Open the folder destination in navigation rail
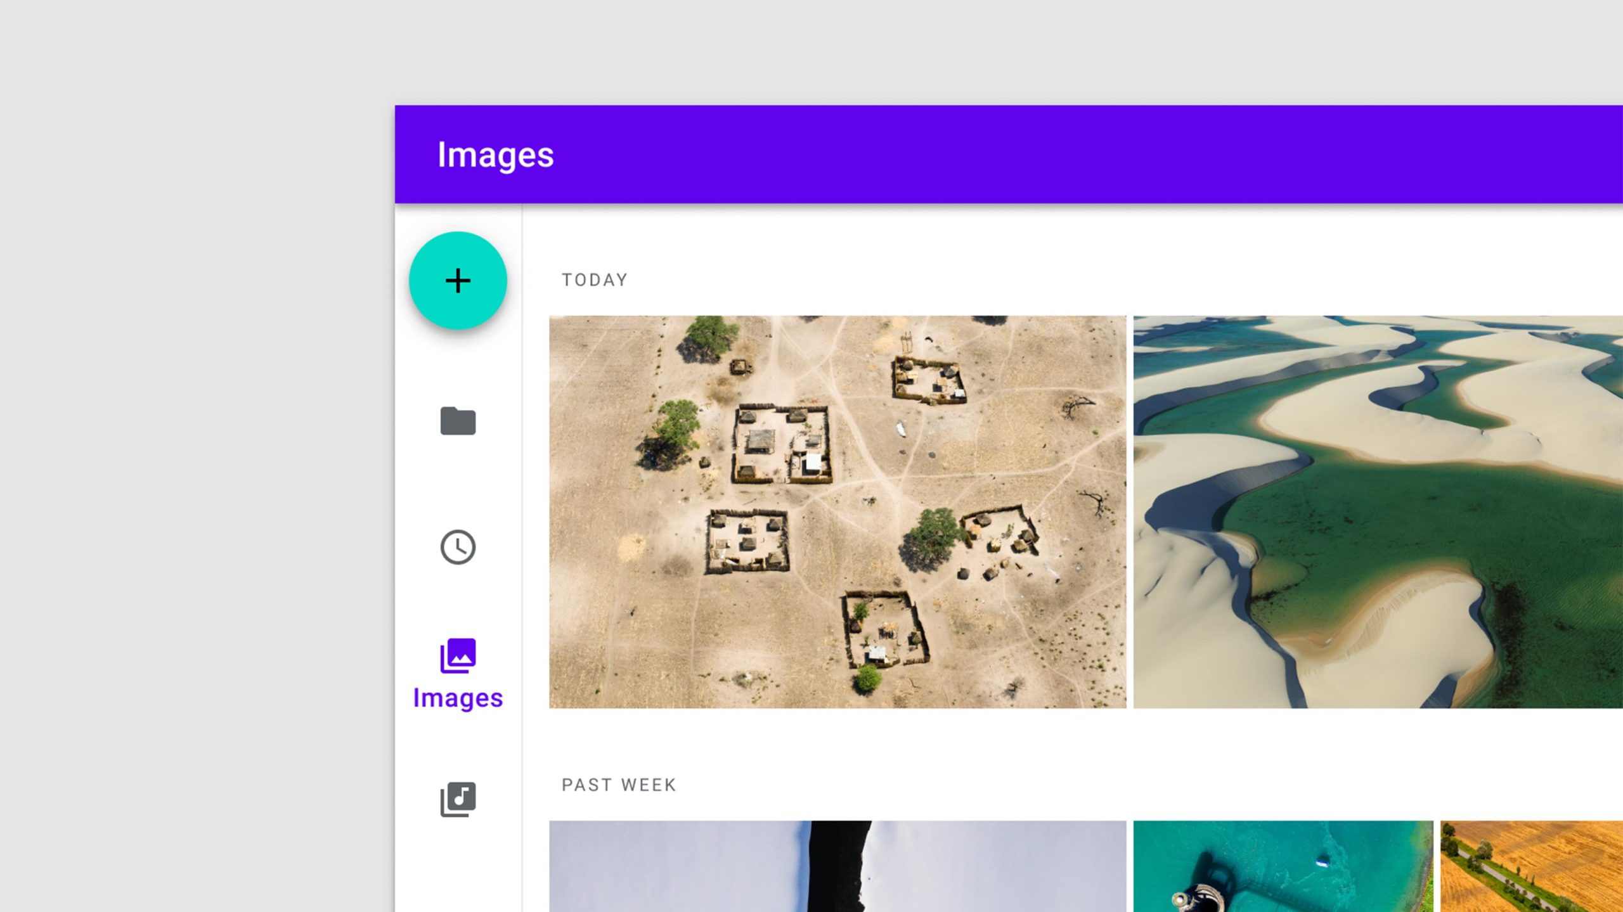1623x912 pixels. click(x=458, y=421)
